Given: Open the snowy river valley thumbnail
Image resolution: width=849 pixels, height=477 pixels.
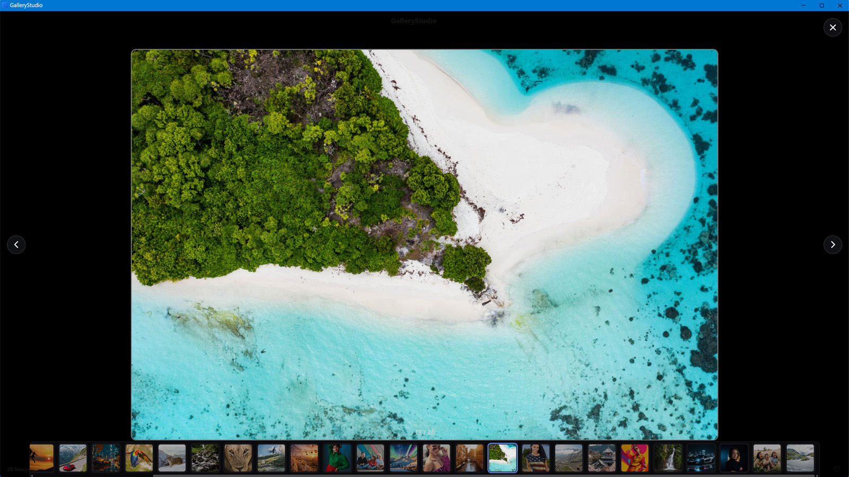Looking at the screenshot, I should (800, 458).
